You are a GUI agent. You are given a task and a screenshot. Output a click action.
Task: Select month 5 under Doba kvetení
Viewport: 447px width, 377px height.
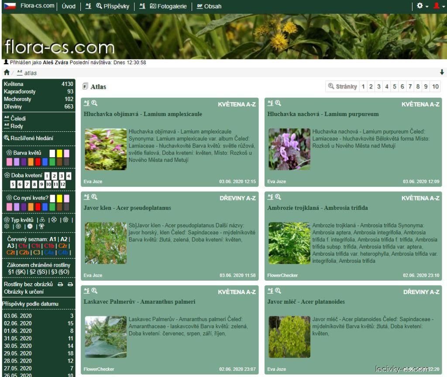click(14, 184)
